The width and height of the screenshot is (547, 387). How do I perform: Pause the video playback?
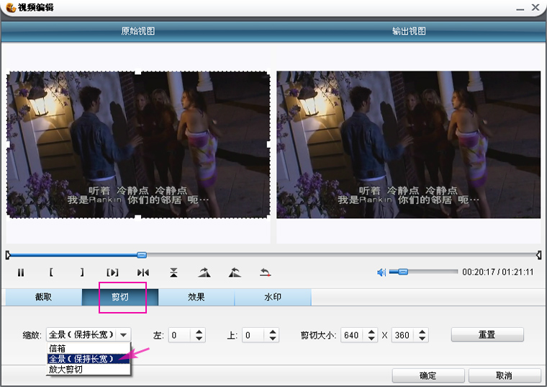tap(21, 272)
